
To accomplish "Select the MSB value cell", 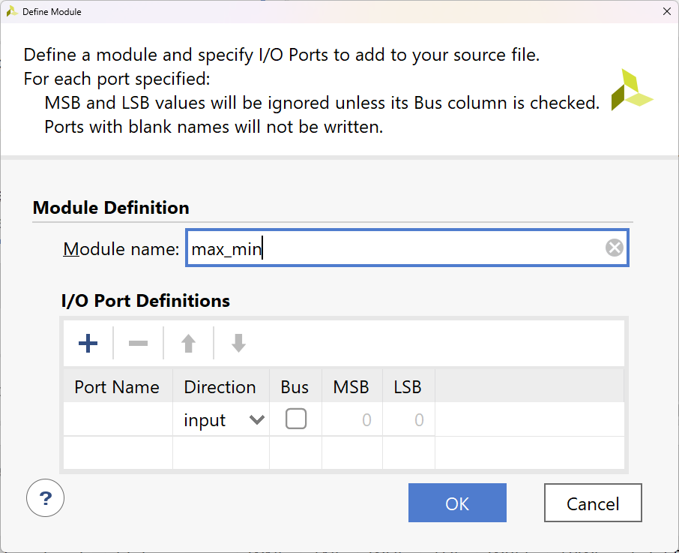I will pyautogui.click(x=351, y=420).
